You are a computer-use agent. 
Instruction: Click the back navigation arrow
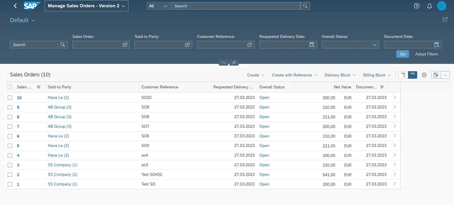(x=15, y=6)
